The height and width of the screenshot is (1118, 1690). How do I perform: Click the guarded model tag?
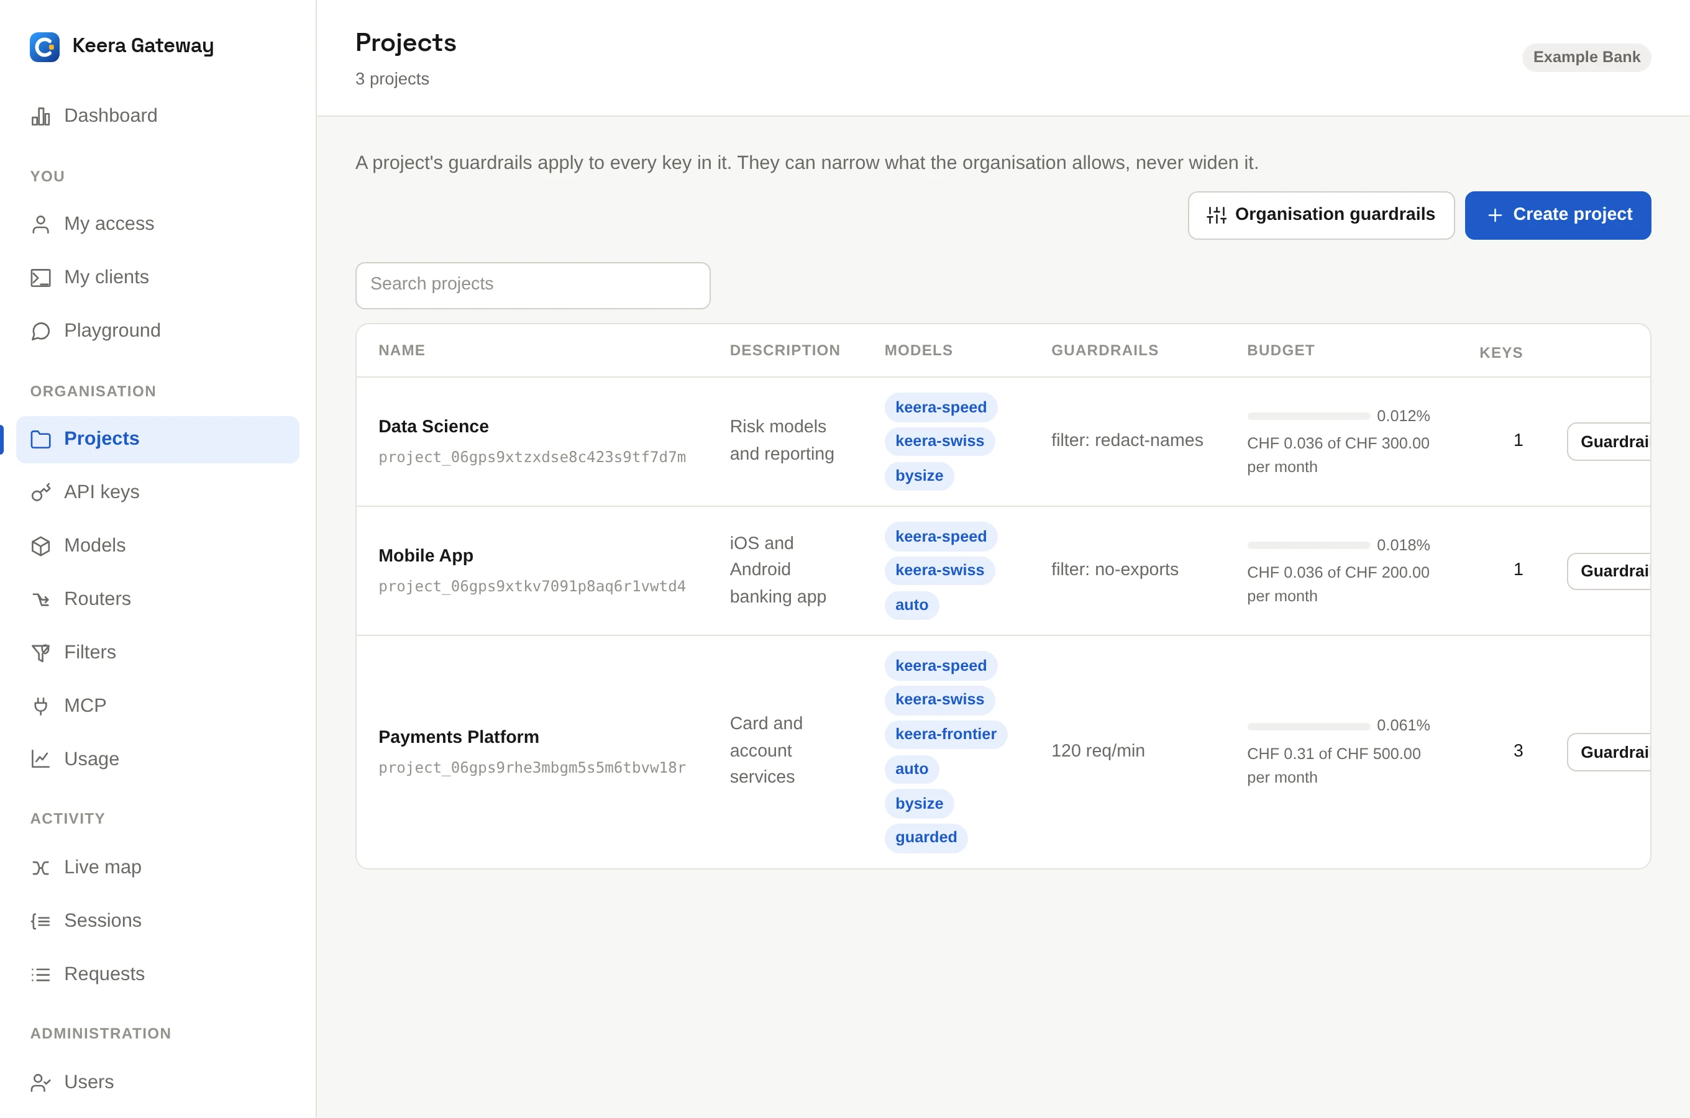pyautogui.click(x=926, y=838)
